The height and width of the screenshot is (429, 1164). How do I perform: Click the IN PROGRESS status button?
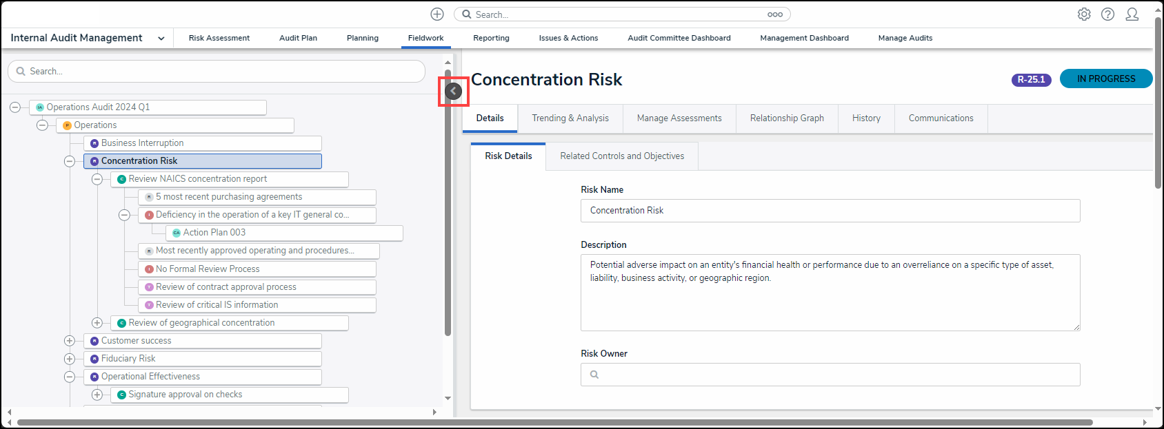(1105, 79)
